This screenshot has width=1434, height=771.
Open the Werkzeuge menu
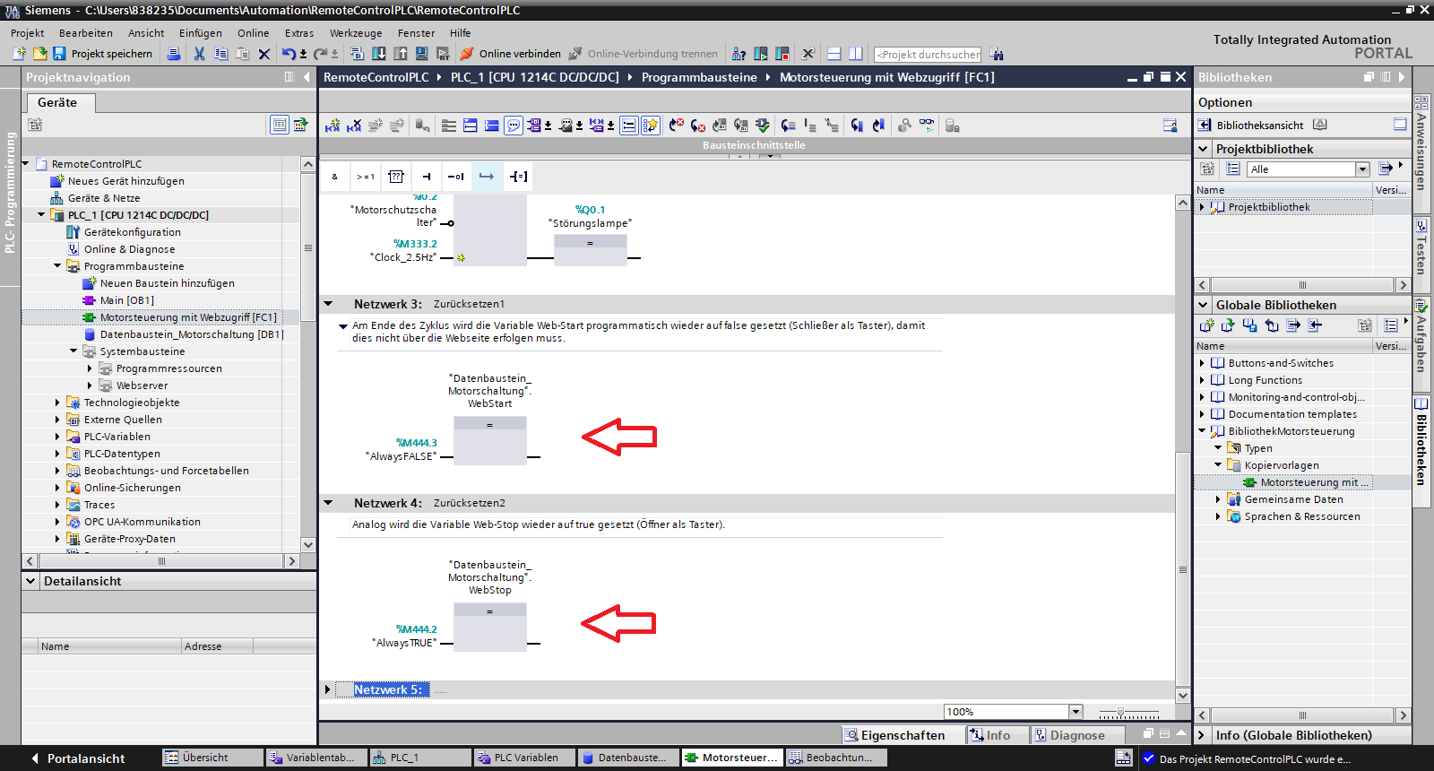pyautogui.click(x=356, y=33)
